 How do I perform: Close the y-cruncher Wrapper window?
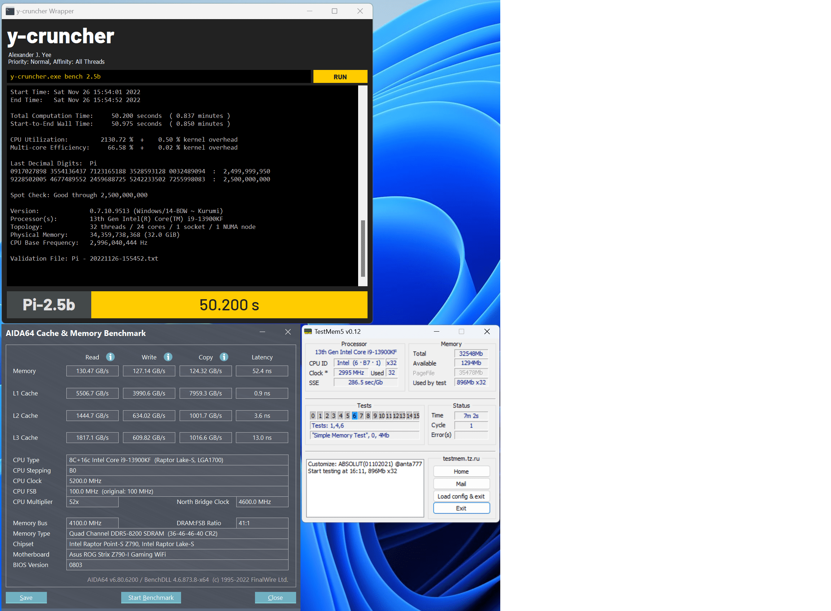(x=360, y=11)
